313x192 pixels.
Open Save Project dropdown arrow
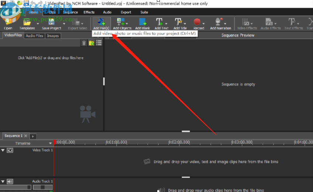pos(64,24)
